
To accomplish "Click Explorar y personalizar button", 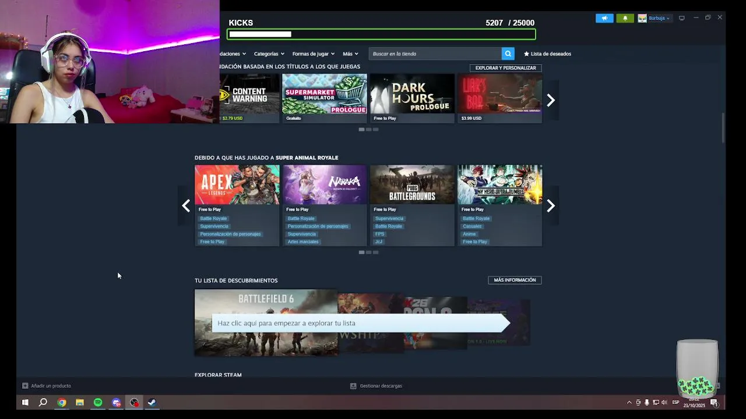I will (x=505, y=68).
